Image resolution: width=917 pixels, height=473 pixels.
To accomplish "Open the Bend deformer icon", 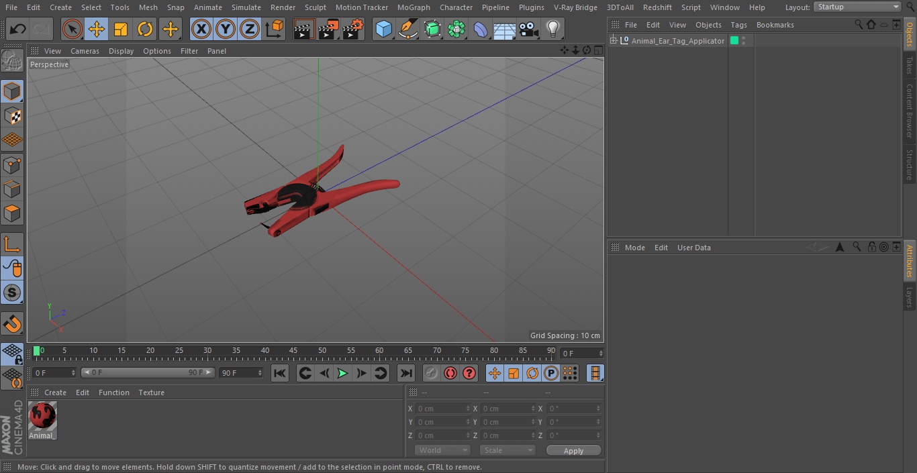I will click(x=481, y=29).
